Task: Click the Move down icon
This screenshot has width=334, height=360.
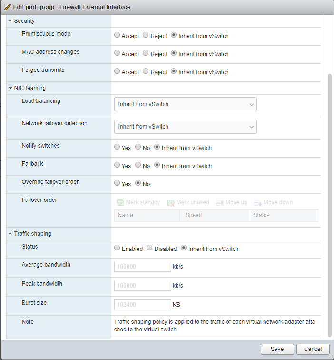Action: (x=258, y=203)
